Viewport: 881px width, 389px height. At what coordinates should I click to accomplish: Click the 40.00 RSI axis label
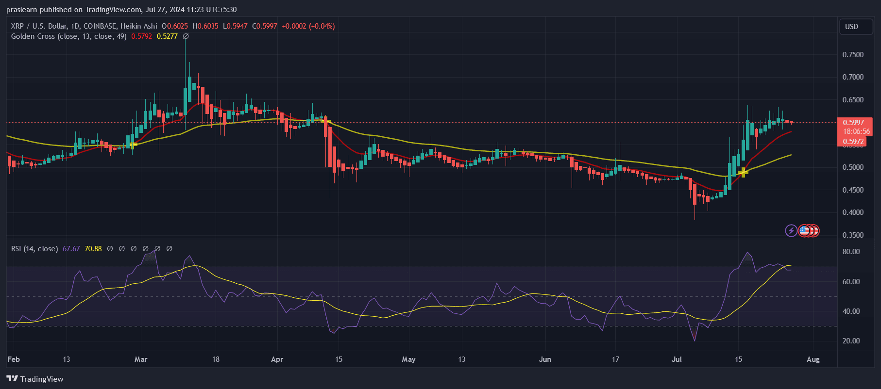click(851, 311)
